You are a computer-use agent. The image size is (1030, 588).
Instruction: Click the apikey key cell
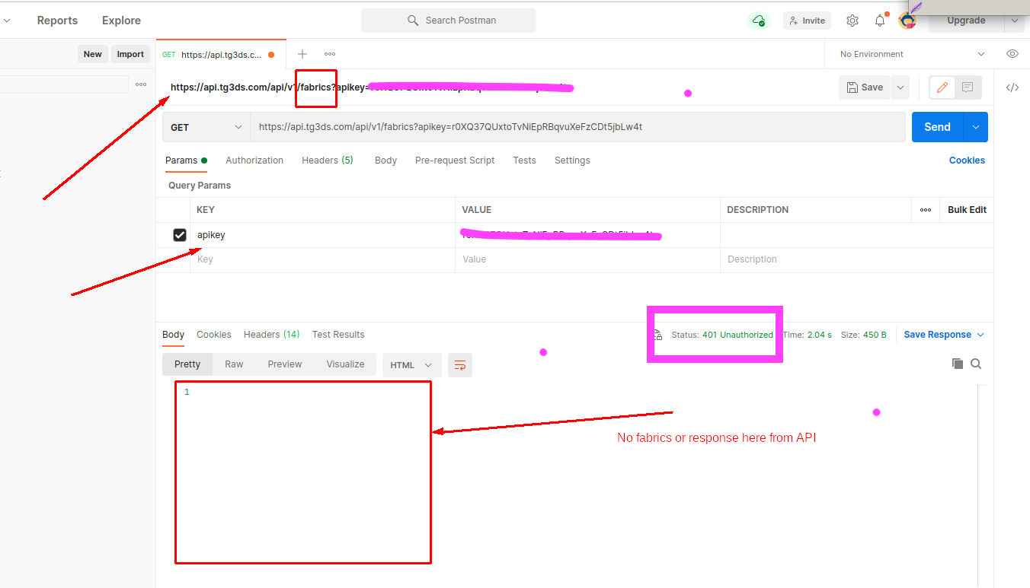click(322, 235)
